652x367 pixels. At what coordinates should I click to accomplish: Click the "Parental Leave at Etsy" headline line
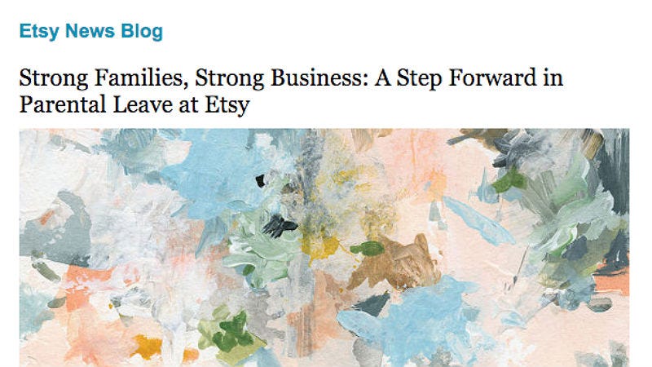pos(134,104)
